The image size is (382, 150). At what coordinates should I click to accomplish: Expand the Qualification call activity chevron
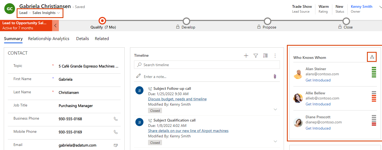275,141
